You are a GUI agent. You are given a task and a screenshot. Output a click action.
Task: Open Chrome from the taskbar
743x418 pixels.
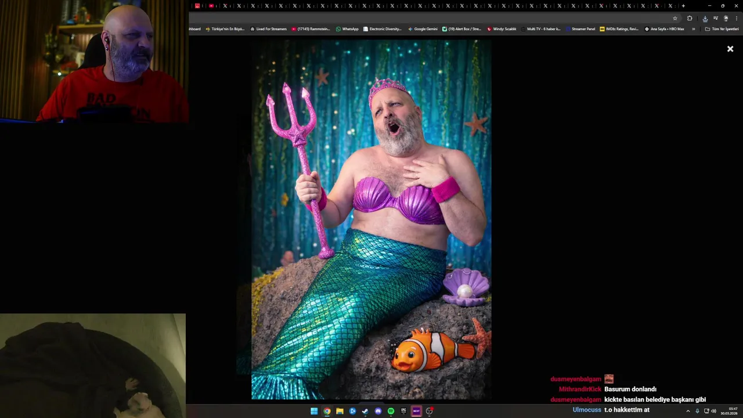coord(327,411)
